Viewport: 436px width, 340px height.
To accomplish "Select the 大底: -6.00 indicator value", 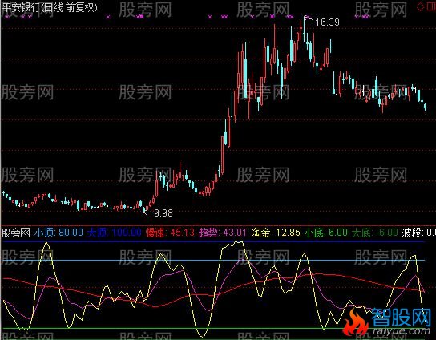I will pos(374,233).
